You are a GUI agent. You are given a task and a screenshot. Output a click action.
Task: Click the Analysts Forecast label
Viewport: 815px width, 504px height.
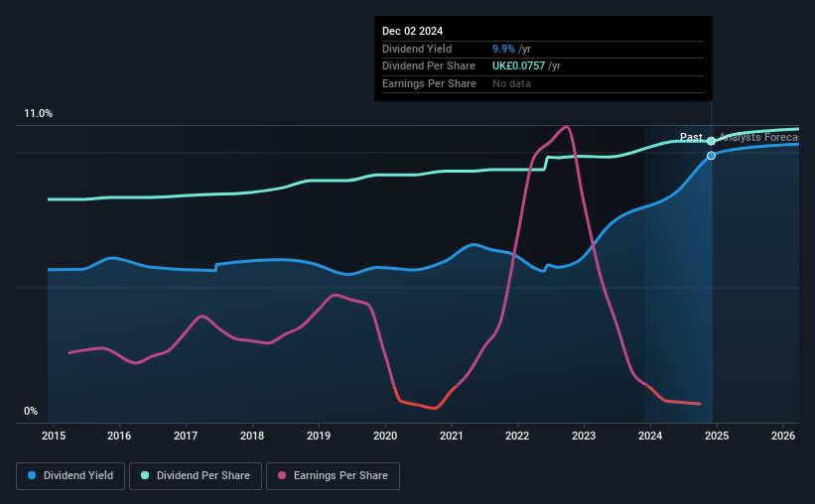[x=759, y=137]
